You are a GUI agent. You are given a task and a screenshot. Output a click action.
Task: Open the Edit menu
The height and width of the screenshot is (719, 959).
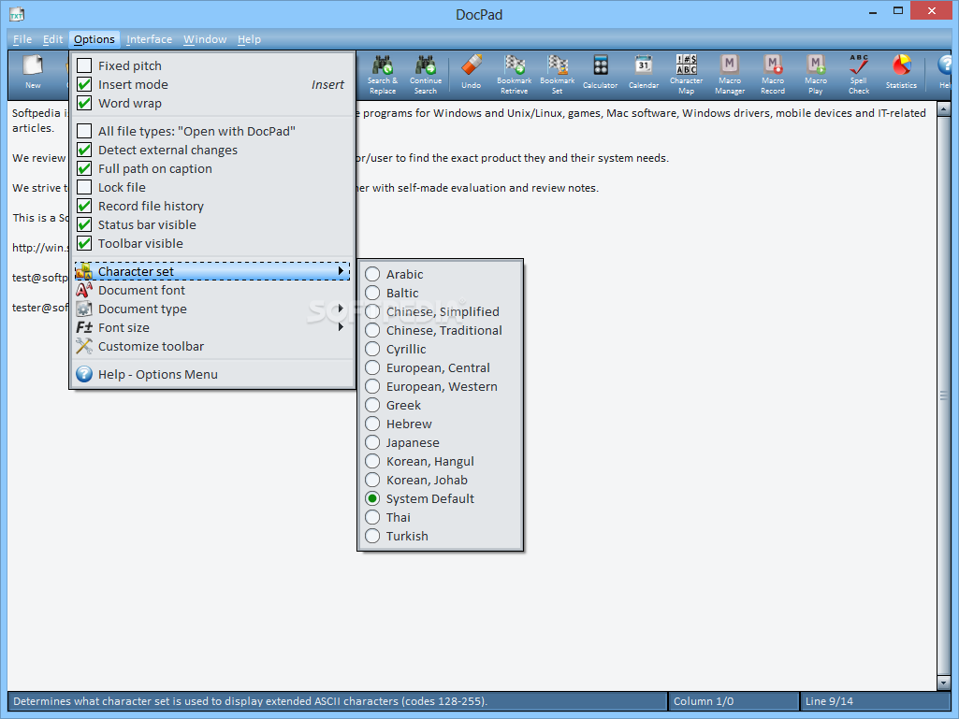[52, 39]
